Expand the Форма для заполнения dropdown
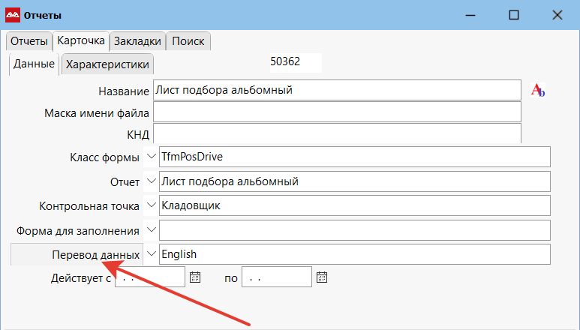The image size is (580, 330). click(x=150, y=229)
